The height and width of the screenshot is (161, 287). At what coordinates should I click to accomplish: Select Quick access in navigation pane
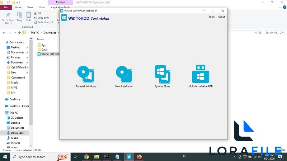pyautogui.click(x=15, y=42)
